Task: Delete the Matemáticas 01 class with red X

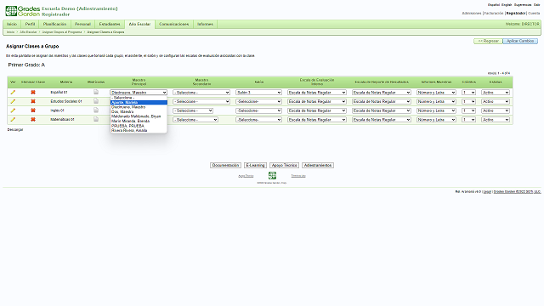Action: 33,119
